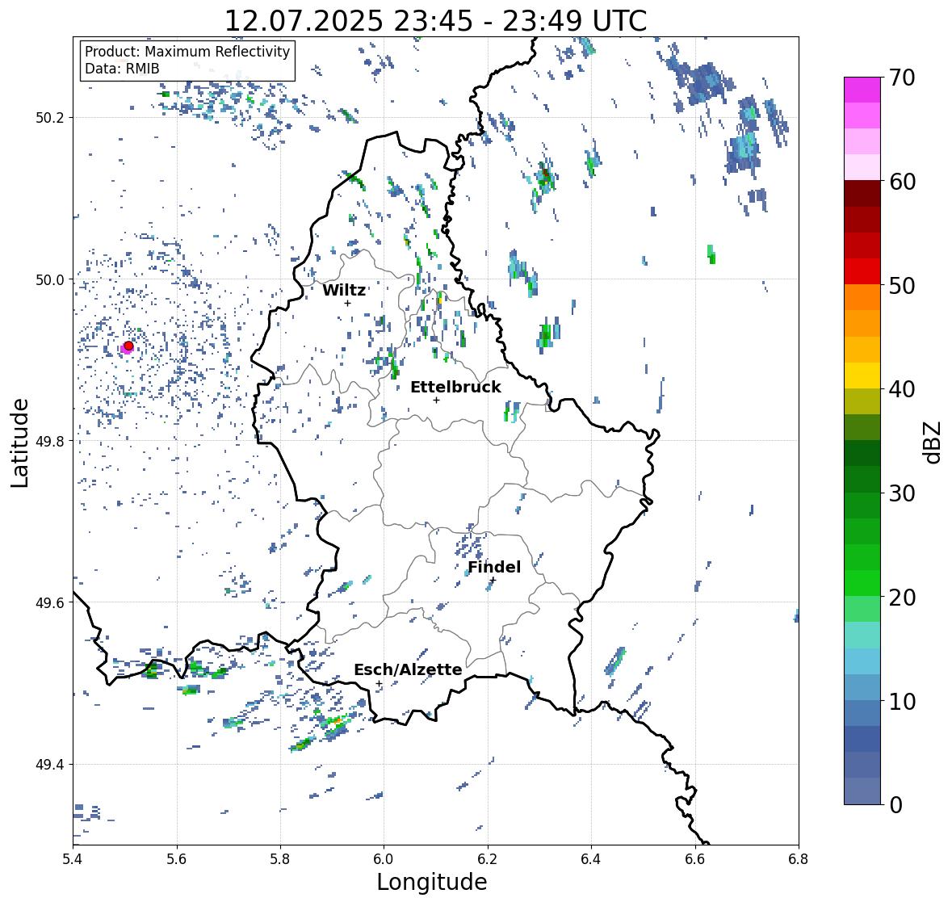
Task: Click the plus marker below Esch/Alzette
Action: click(x=379, y=683)
